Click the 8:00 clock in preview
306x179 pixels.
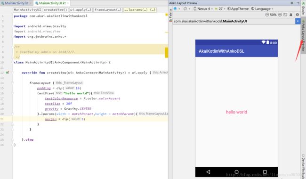[x=273, y=43]
